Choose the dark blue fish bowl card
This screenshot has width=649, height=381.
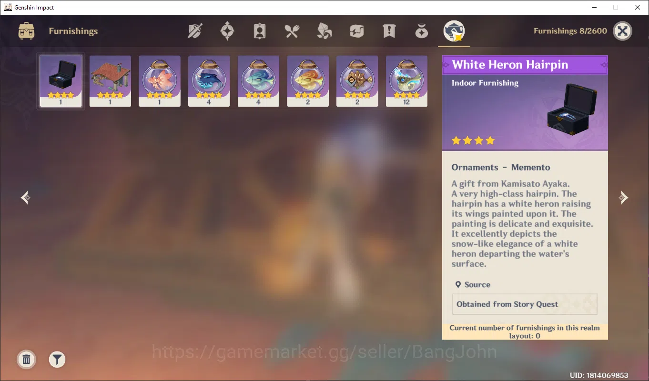(x=209, y=81)
